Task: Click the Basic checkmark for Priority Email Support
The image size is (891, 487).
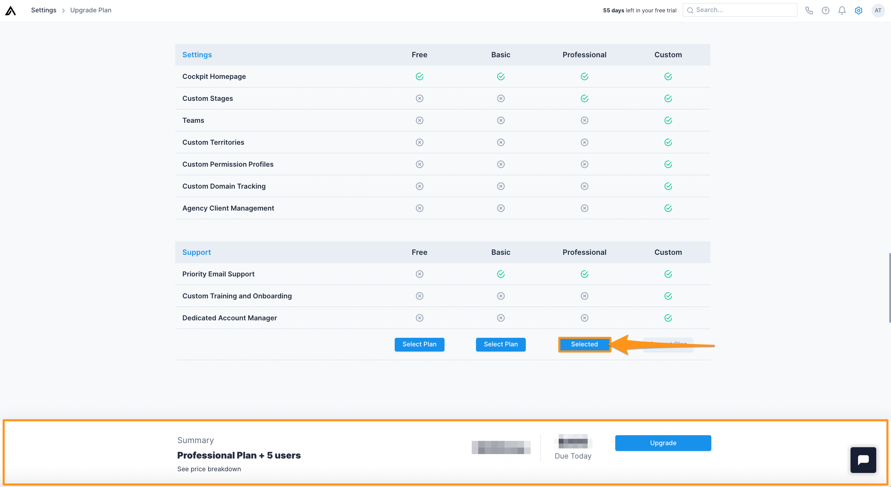Action: click(x=500, y=274)
